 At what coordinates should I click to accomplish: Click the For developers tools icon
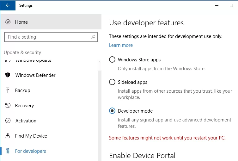[x=8, y=151]
